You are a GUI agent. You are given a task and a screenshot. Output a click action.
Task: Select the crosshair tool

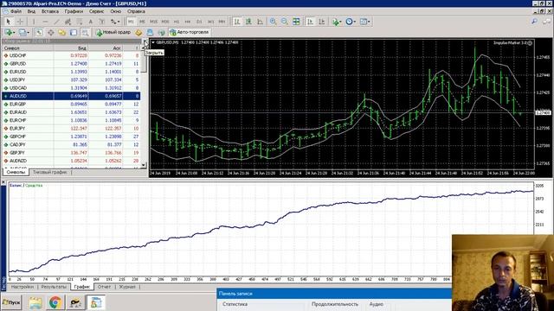pyautogui.click(x=20, y=22)
